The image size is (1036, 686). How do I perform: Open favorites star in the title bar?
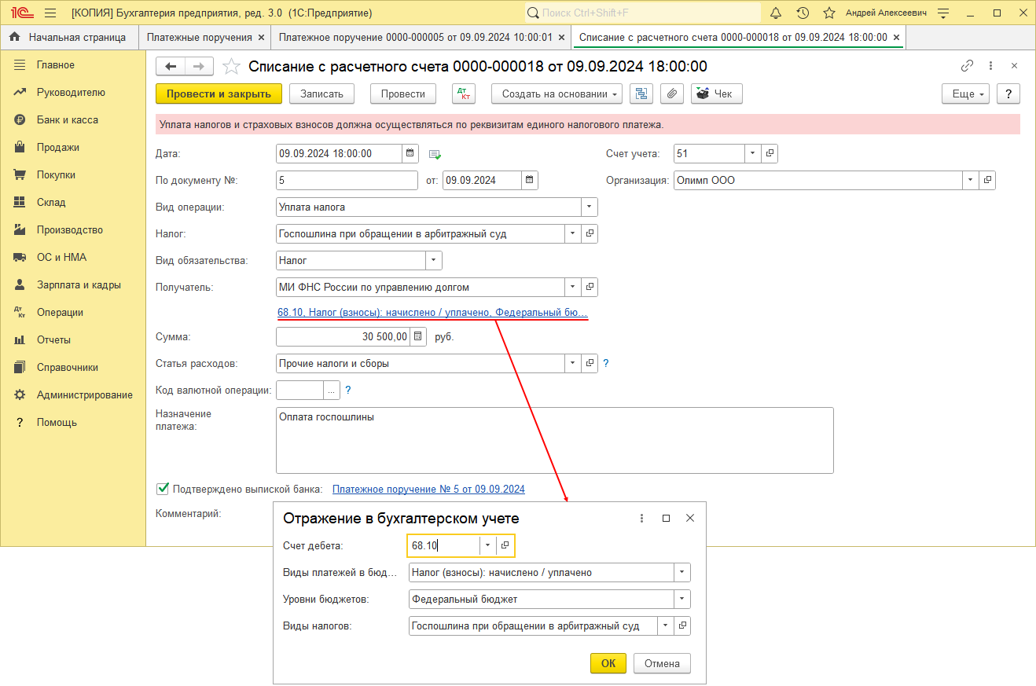tap(828, 13)
